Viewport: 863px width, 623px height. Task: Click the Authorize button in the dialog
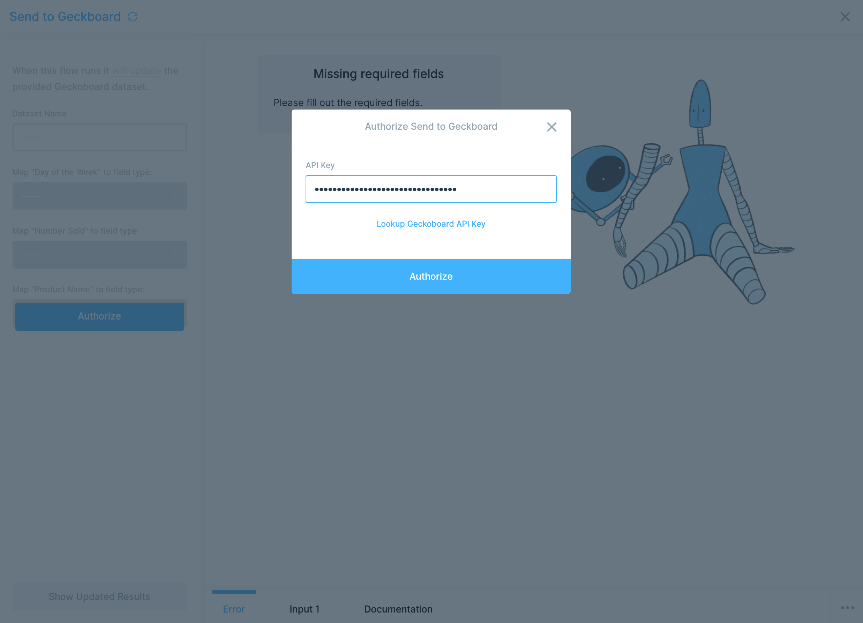tap(431, 276)
